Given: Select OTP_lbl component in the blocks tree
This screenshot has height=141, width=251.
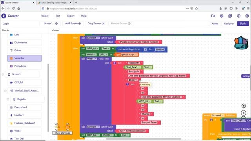Looking at the screenshot, I should tap(24, 83).
